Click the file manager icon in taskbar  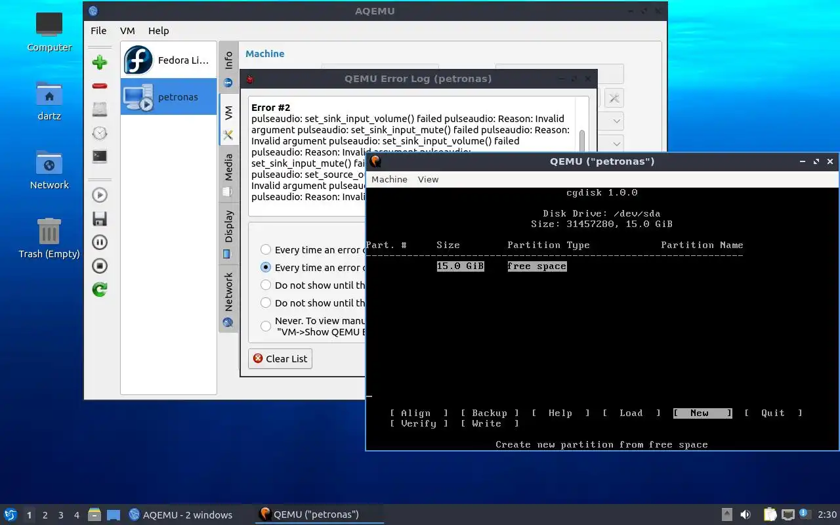tap(94, 514)
